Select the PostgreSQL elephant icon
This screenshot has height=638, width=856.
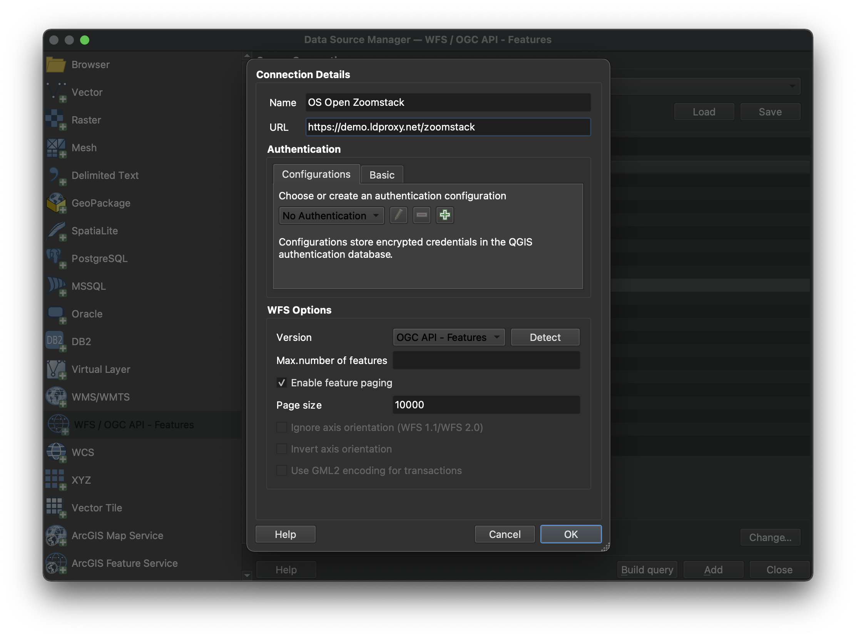tap(57, 259)
